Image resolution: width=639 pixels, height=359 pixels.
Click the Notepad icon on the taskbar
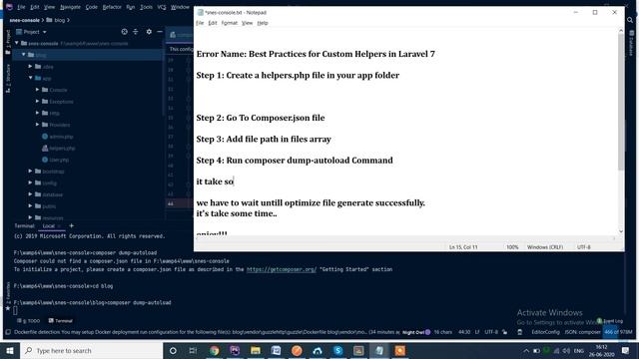coord(379,350)
